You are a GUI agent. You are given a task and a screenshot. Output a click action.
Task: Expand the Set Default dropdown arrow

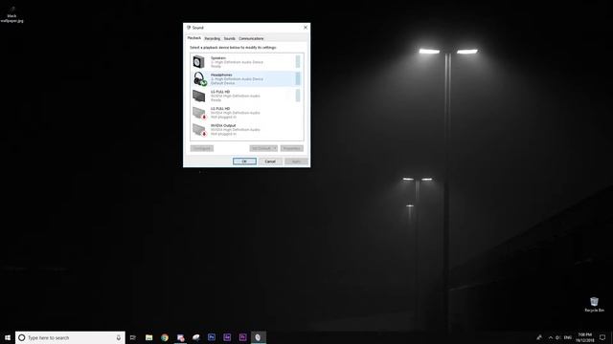click(x=275, y=149)
